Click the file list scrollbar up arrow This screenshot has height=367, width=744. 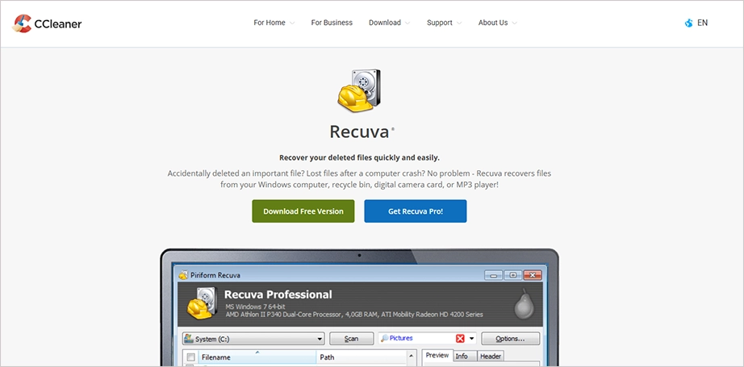pyautogui.click(x=411, y=356)
